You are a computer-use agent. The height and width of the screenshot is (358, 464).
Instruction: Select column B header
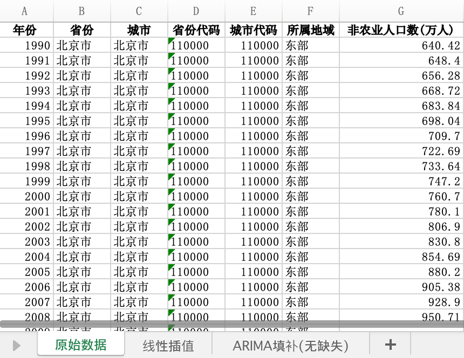[82, 11]
